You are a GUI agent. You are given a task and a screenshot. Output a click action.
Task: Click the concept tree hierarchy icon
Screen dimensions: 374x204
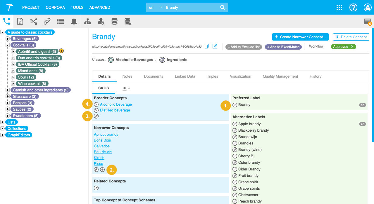[6, 21]
